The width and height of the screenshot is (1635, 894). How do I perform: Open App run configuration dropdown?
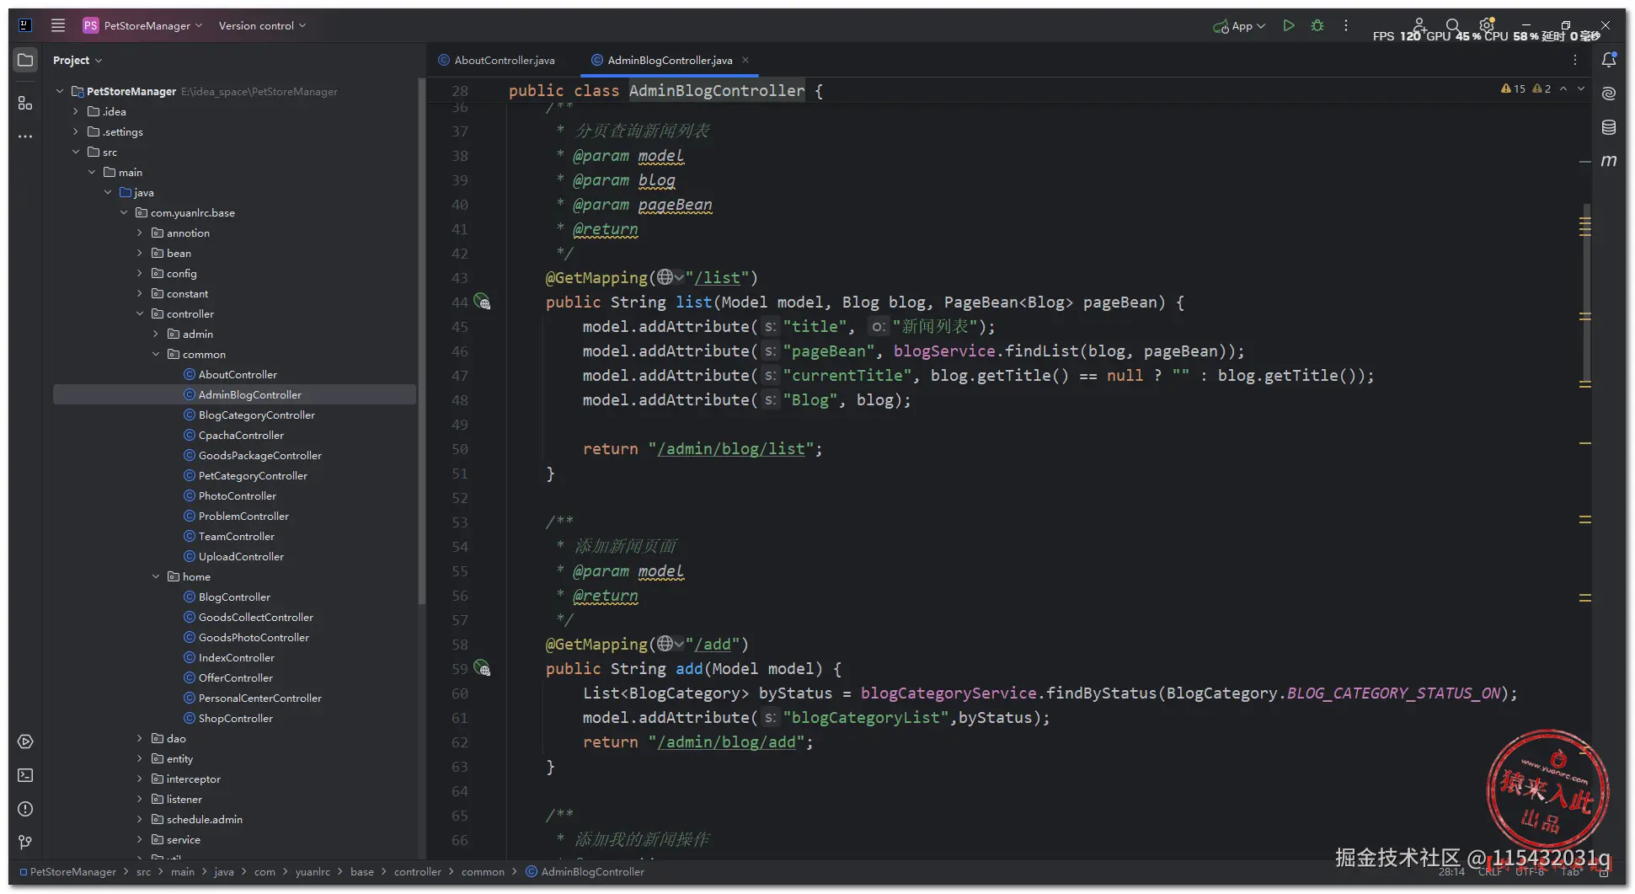tap(1239, 26)
